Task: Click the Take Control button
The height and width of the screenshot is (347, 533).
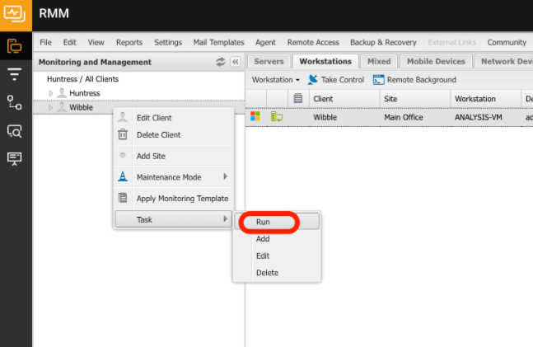Action: [x=335, y=80]
